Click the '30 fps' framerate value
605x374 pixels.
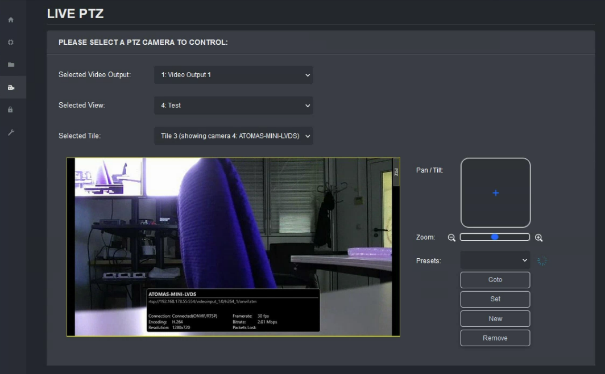tap(263, 316)
